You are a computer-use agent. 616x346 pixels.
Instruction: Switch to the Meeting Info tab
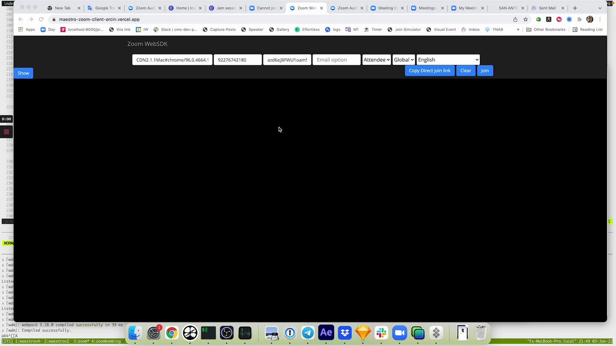pos(386,8)
